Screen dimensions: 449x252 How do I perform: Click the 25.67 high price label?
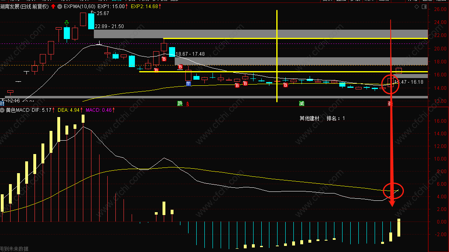103,13
